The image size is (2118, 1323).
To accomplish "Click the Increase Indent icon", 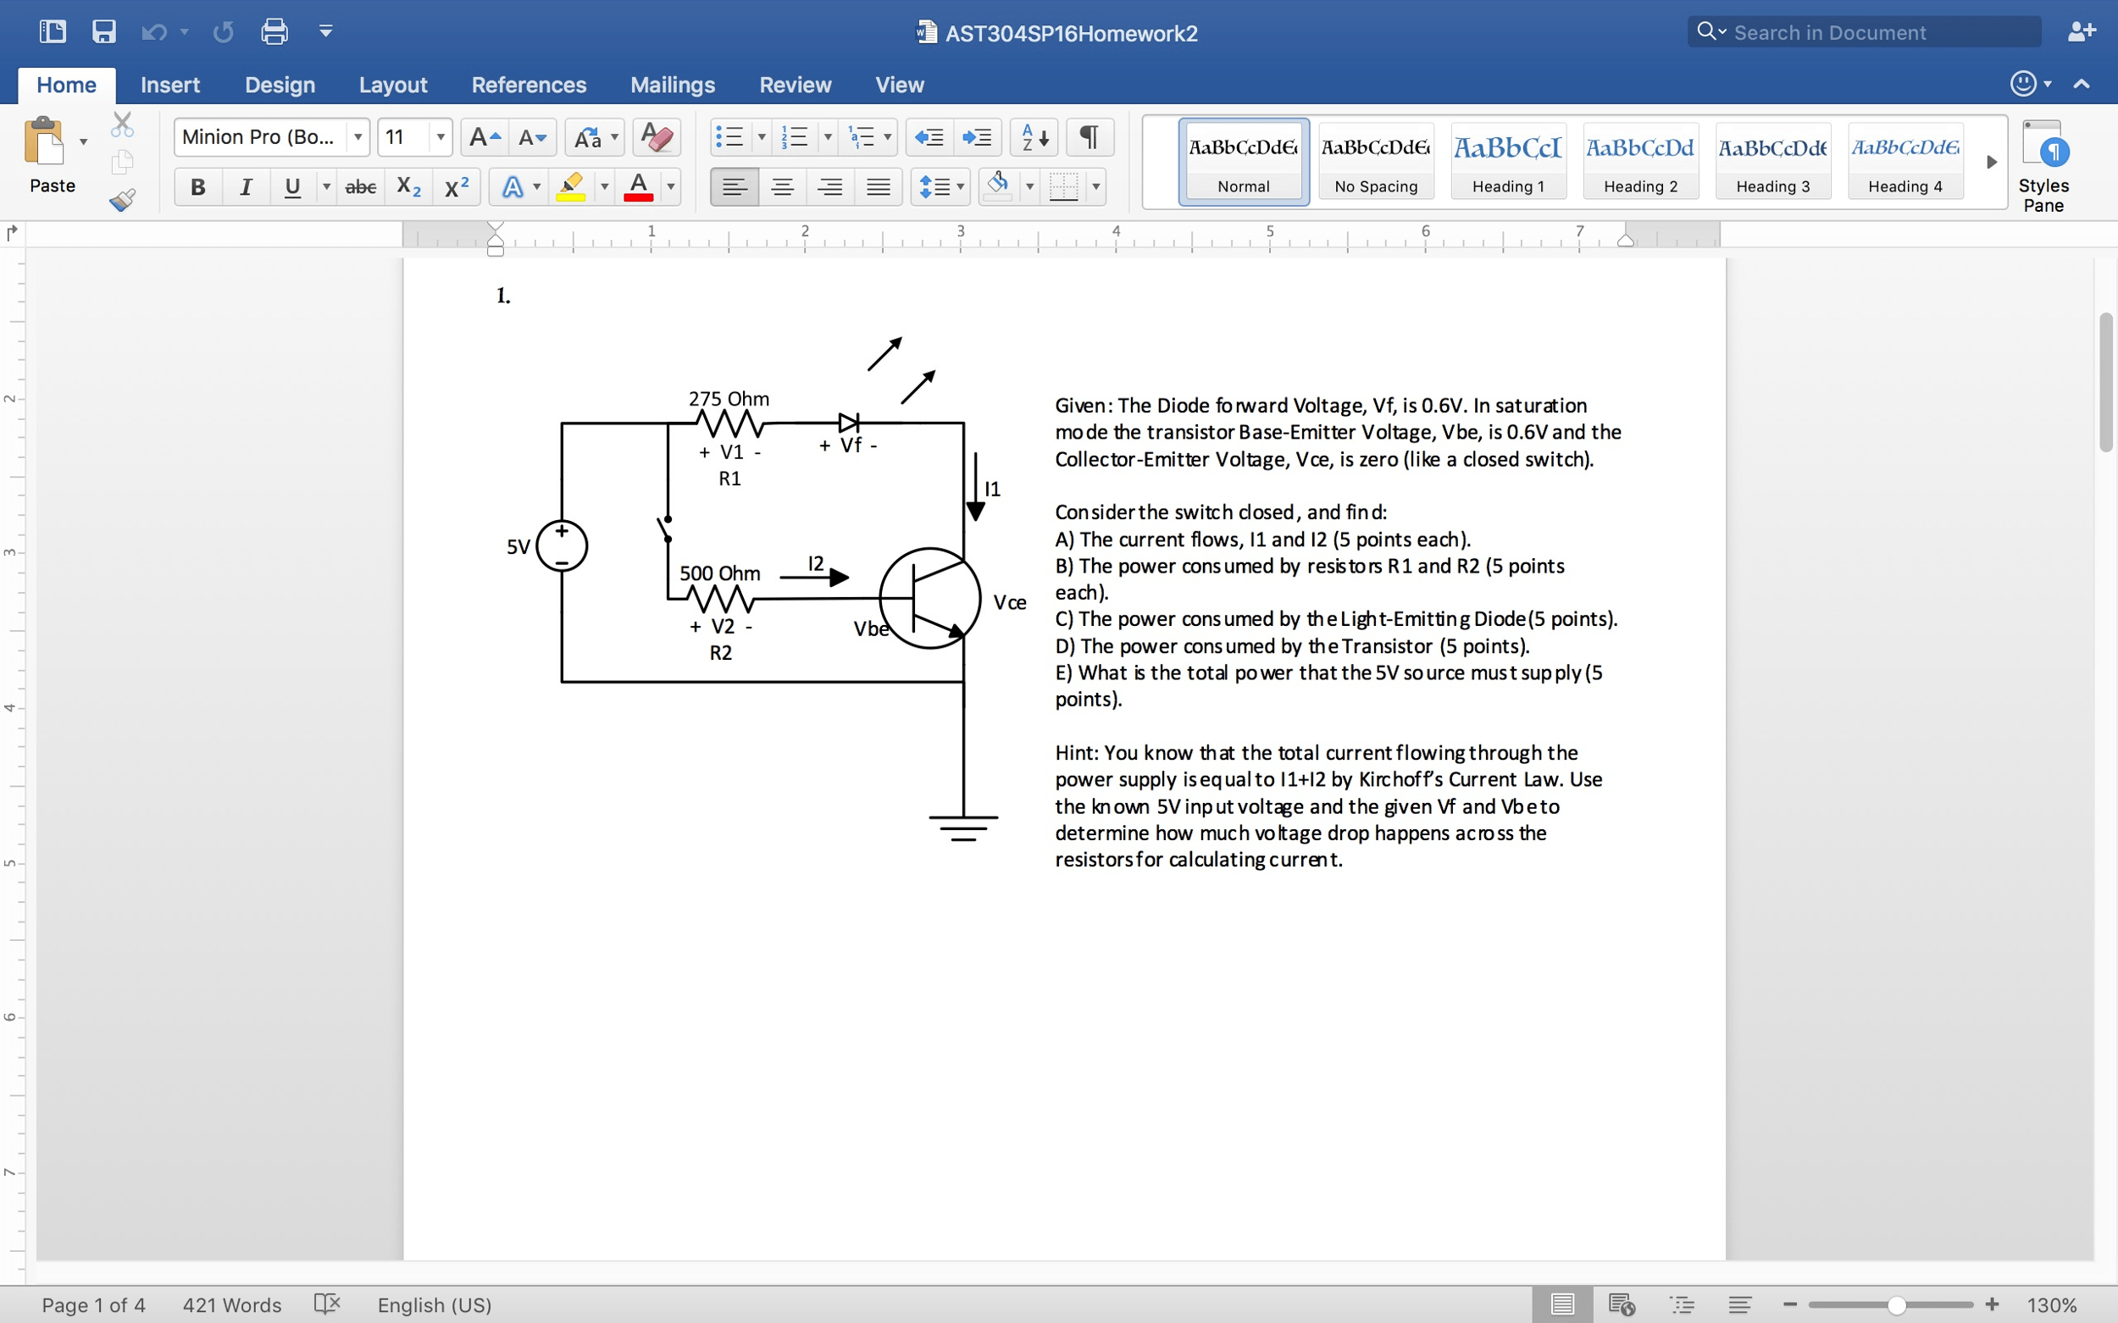I will (x=976, y=137).
